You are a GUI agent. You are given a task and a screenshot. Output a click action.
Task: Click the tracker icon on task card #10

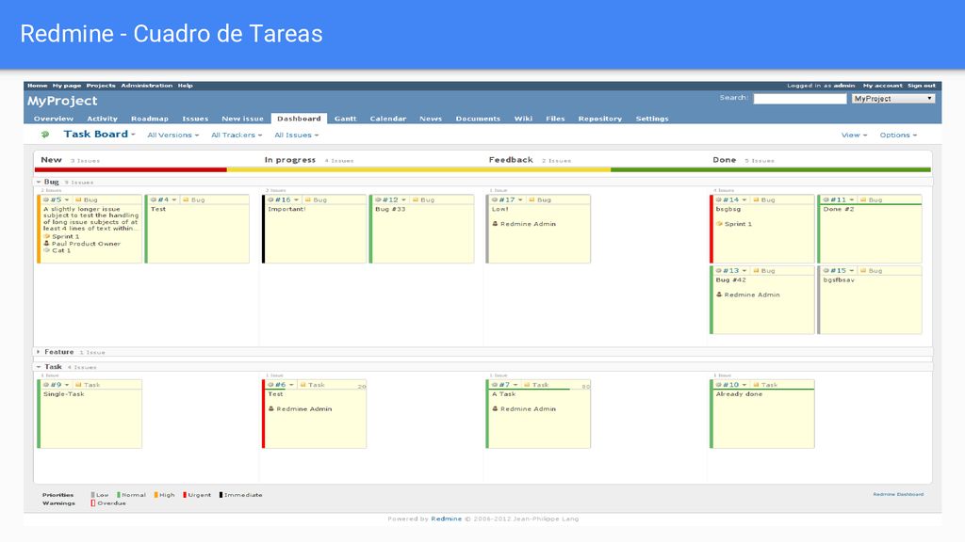pos(757,385)
